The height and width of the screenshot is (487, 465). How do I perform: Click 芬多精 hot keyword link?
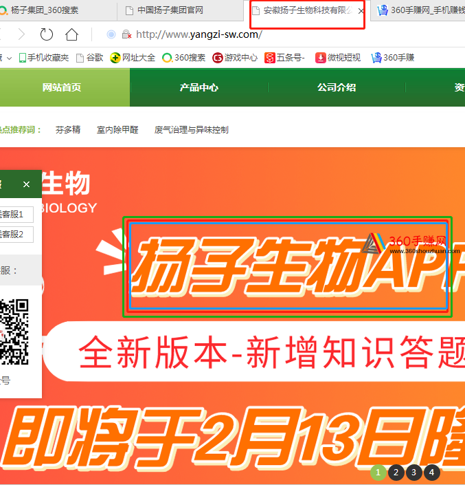tap(68, 130)
